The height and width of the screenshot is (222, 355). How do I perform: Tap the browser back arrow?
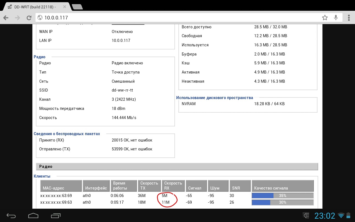(x=6, y=18)
